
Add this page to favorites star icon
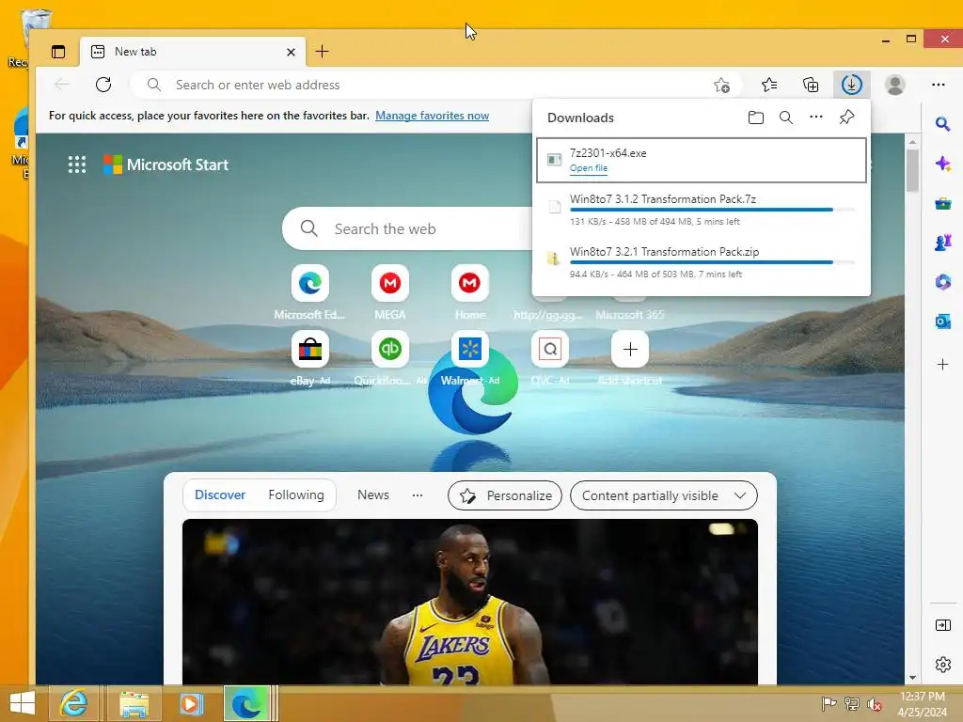pyautogui.click(x=721, y=85)
